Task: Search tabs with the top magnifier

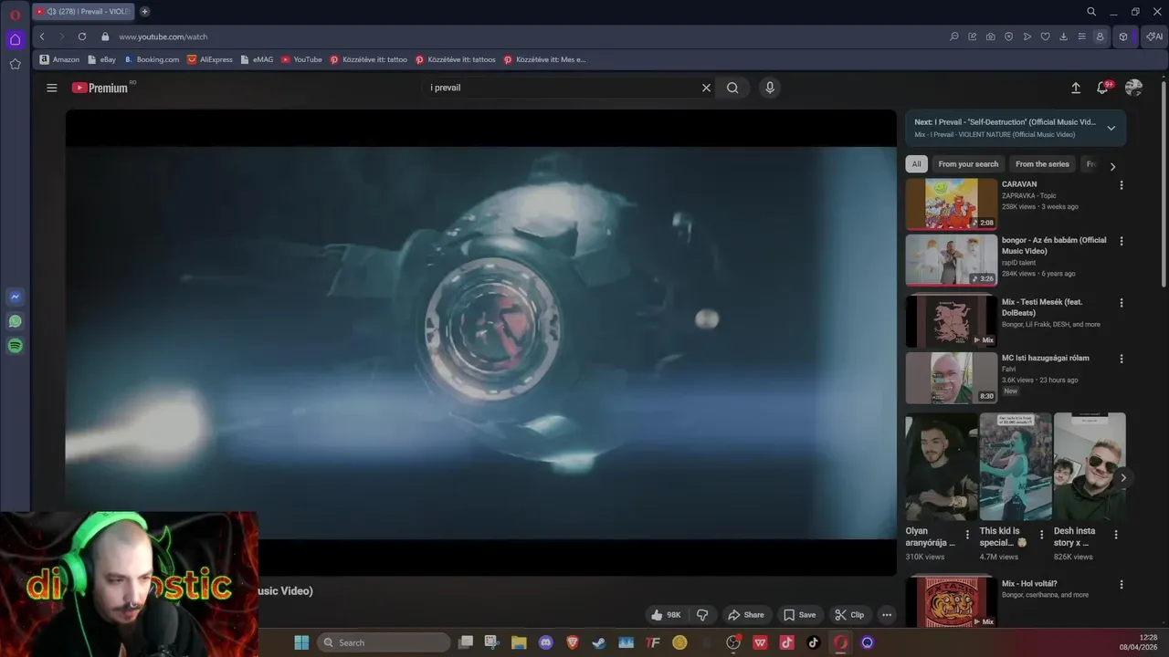Action: point(1091,12)
